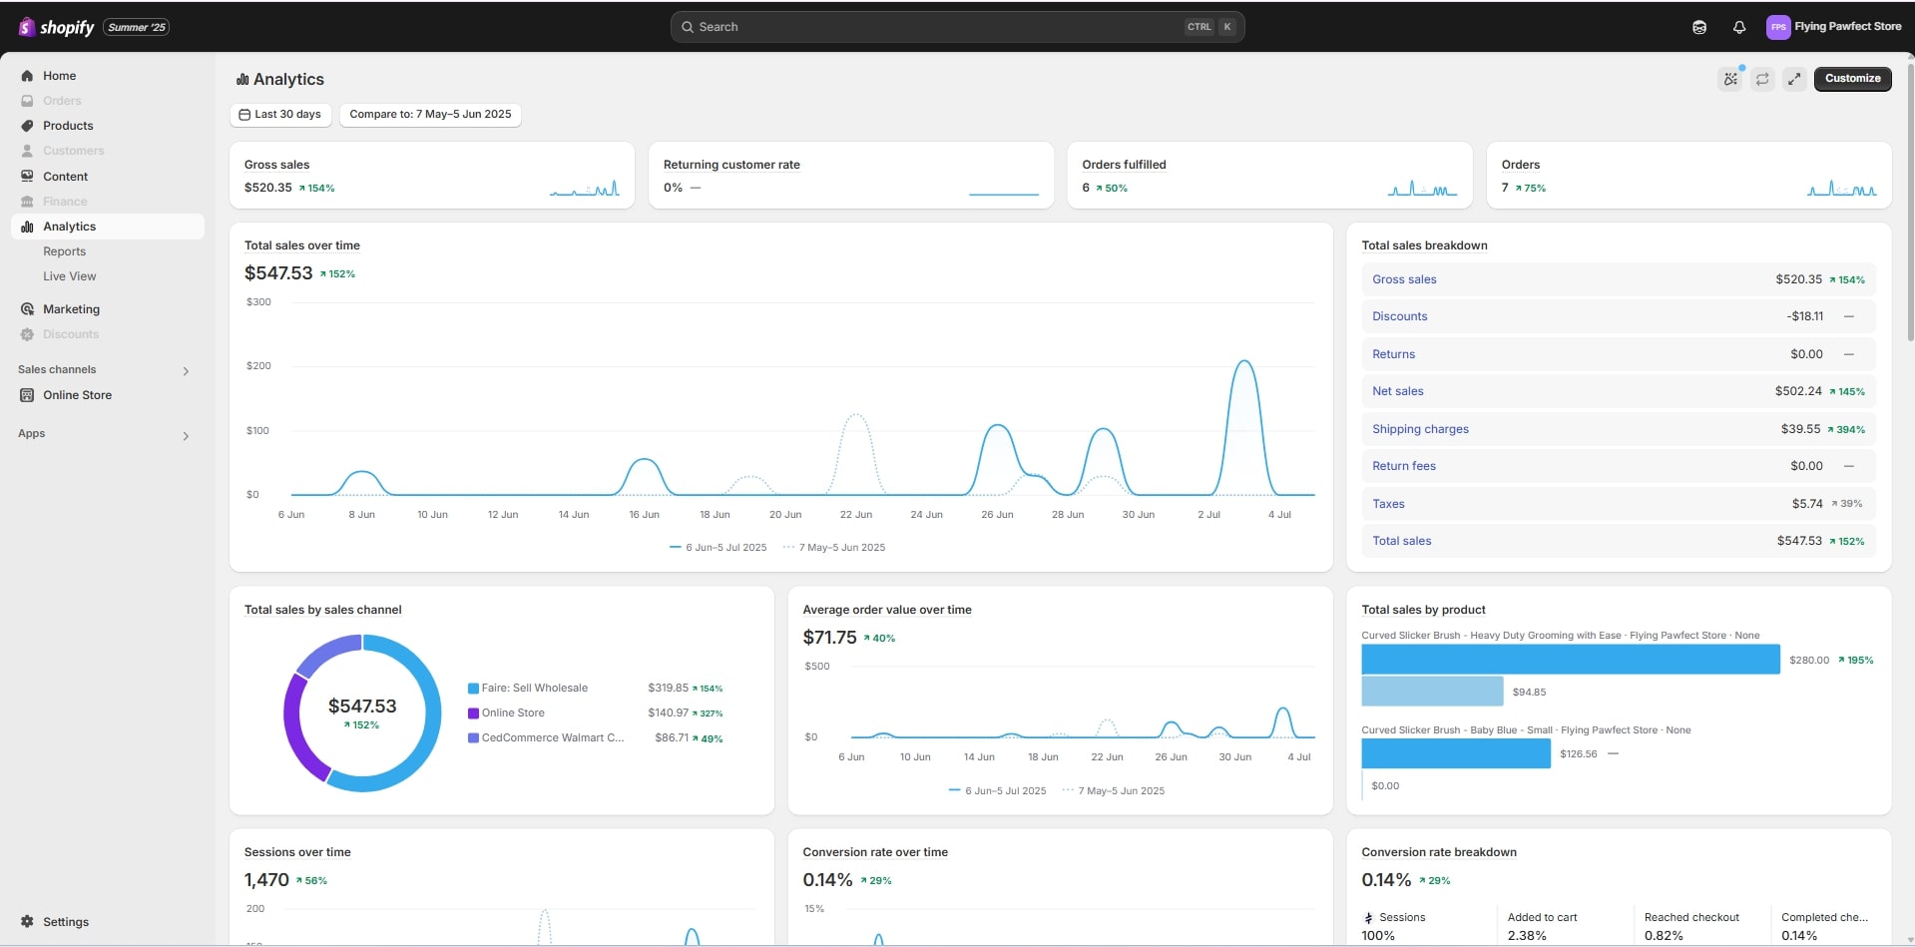Viewport: 1915px width, 947px height.
Task: Open the Sidekick assistant icon in top bar
Action: coord(1699,27)
